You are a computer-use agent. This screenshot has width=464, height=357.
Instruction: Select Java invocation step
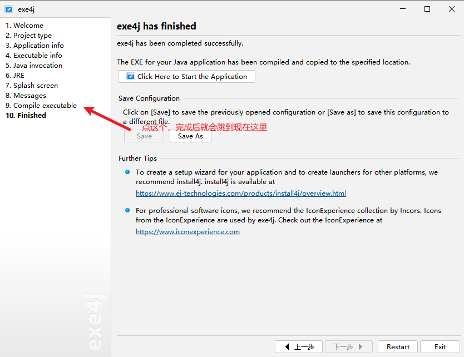pos(34,66)
